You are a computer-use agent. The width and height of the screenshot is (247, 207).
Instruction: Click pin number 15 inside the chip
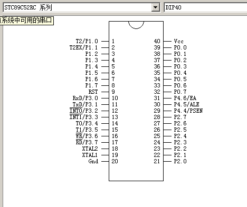point(115,130)
